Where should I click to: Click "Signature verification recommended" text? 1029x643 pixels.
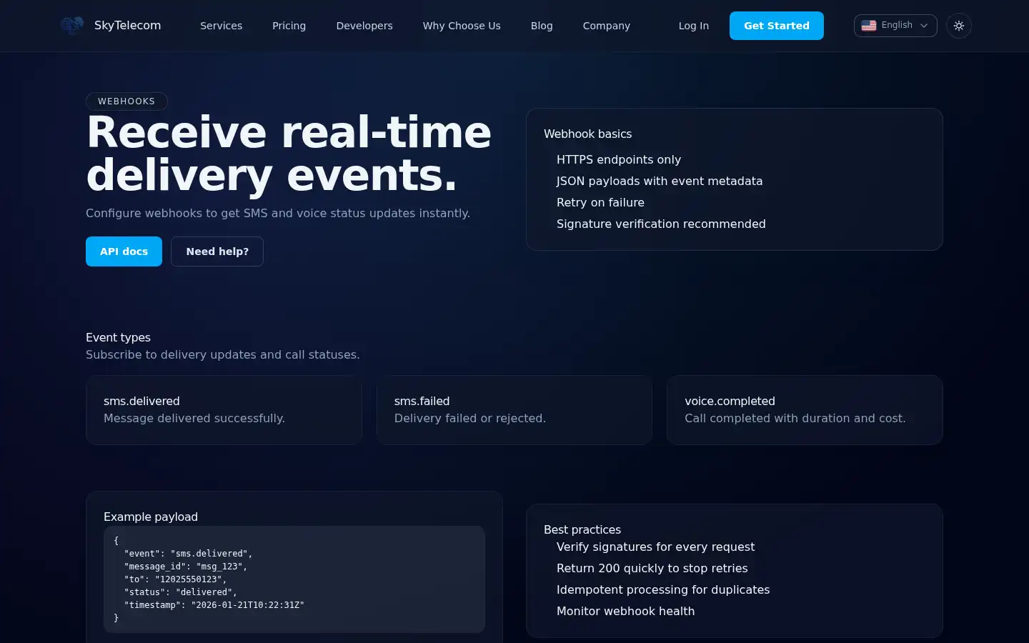pyautogui.click(x=661, y=224)
